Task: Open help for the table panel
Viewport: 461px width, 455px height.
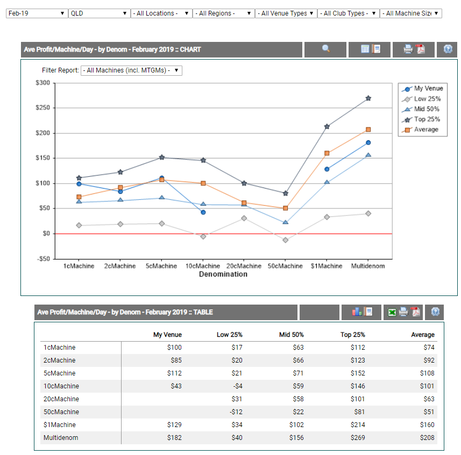Action: click(x=435, y=312)
